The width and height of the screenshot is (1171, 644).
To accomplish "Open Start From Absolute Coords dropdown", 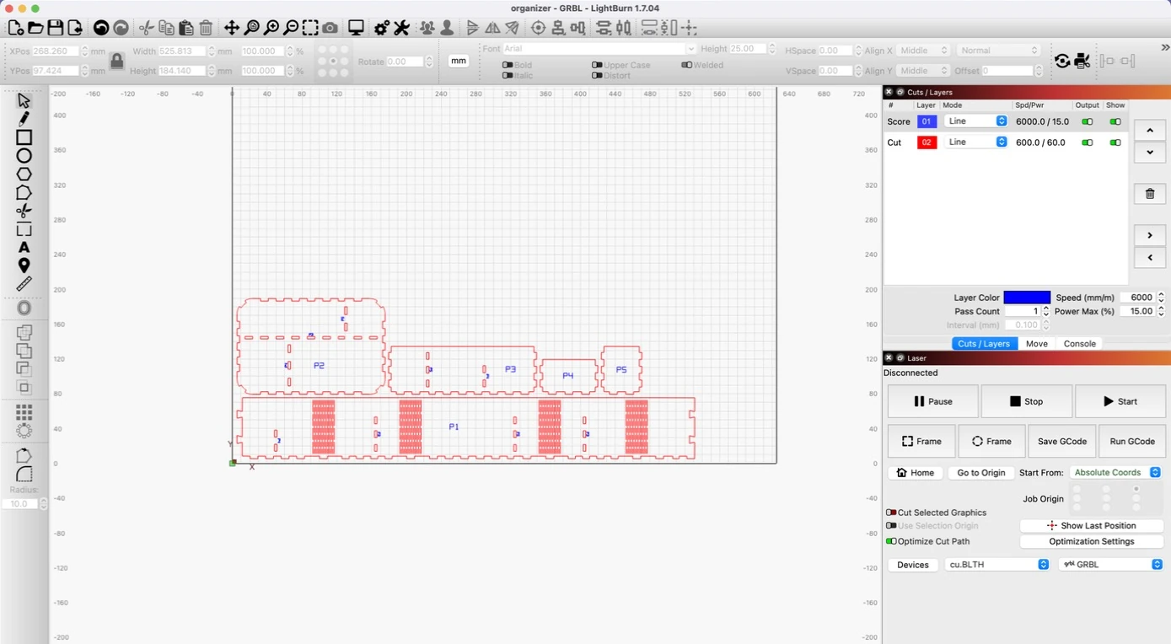I will (1115, 473).
